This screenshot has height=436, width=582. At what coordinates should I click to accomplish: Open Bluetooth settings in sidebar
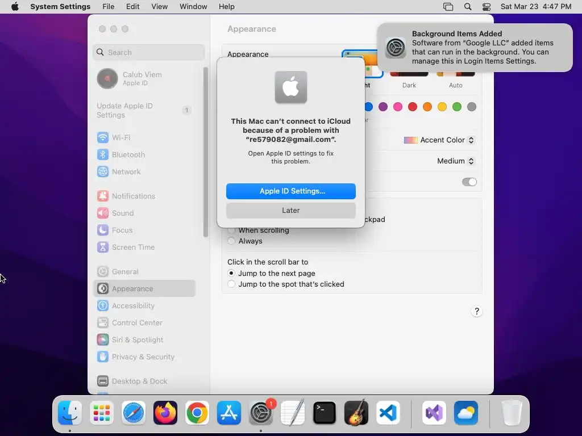point(144,154)
